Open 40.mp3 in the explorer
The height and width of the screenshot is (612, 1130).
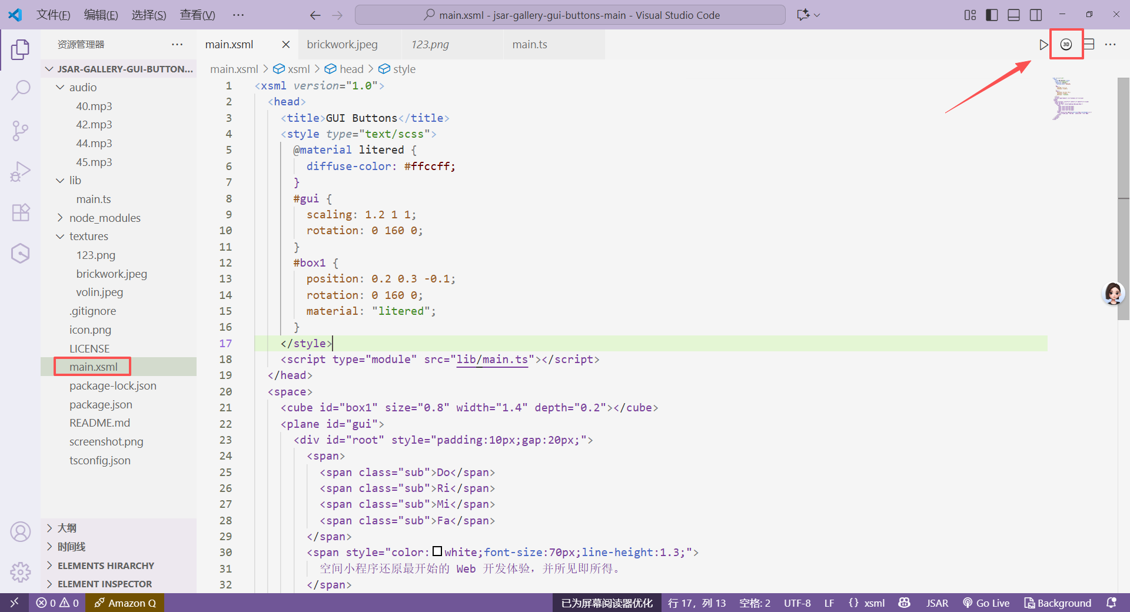tap(94, 106)
